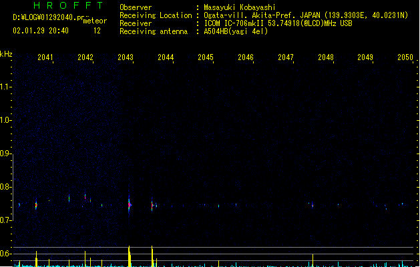Click the 2041 time axis marker

point(45,57)
